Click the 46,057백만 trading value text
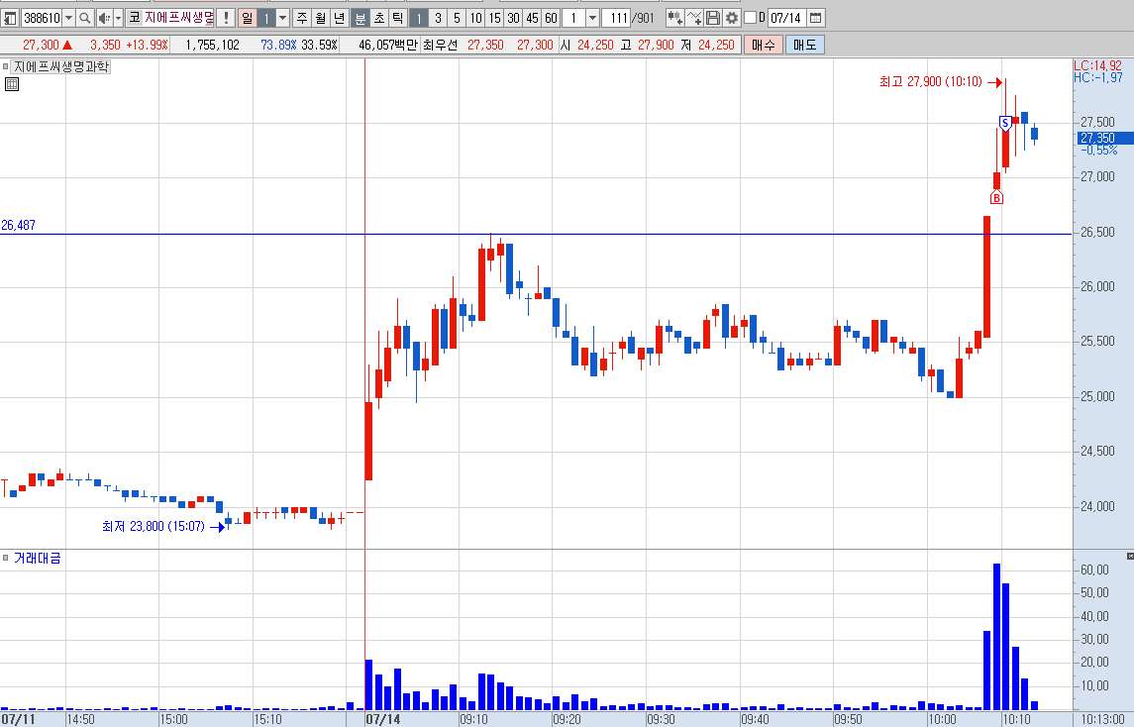Screen dimensions: 1134x727 (x=387, y=45)
